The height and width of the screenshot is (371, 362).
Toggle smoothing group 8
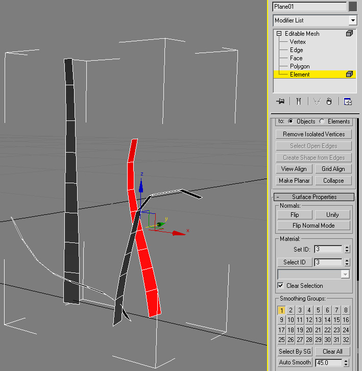346,310
